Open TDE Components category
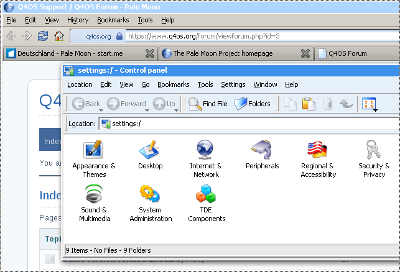 207,203
